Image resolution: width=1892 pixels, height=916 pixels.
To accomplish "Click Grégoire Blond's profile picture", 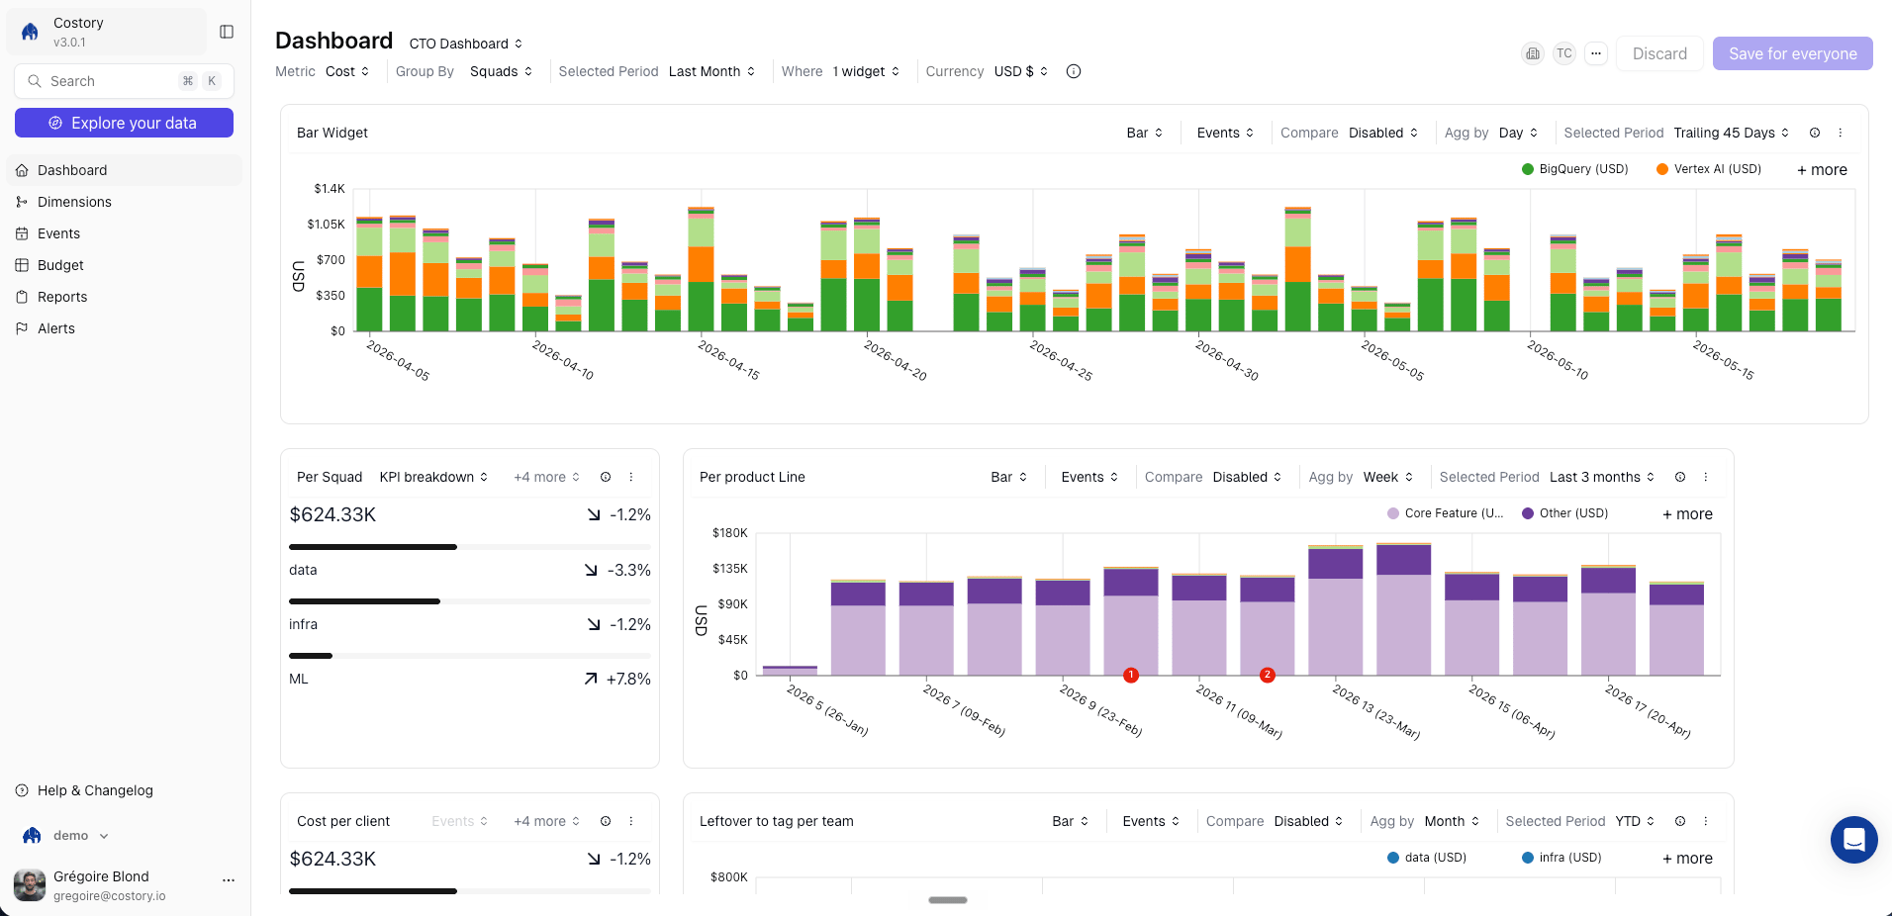I will point(30,885).
